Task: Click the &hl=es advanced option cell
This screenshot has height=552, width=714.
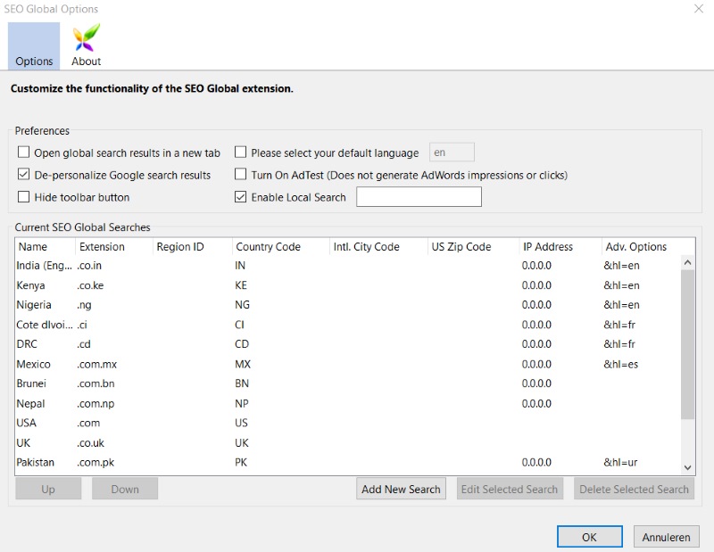Action: [x=620, y=364]
